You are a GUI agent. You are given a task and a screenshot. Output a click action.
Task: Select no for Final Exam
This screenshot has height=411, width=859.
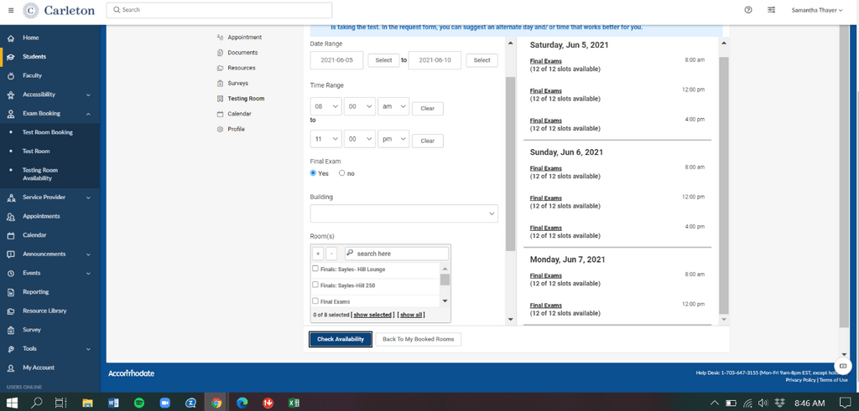(x=342, y=173)
